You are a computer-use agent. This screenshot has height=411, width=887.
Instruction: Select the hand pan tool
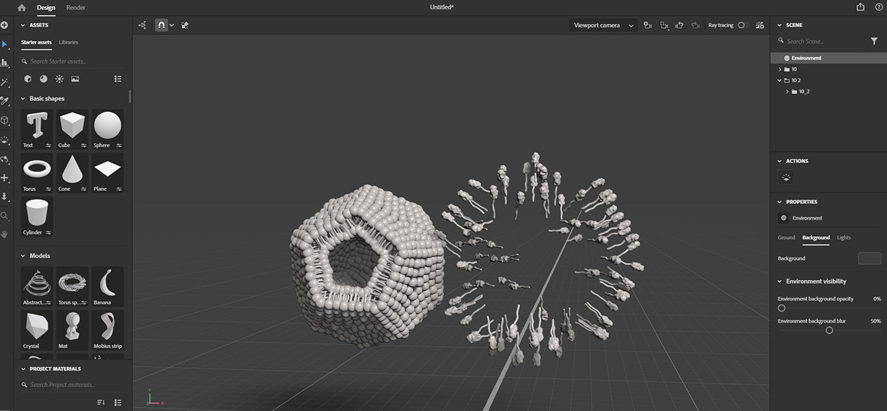(x=5, y=234)
